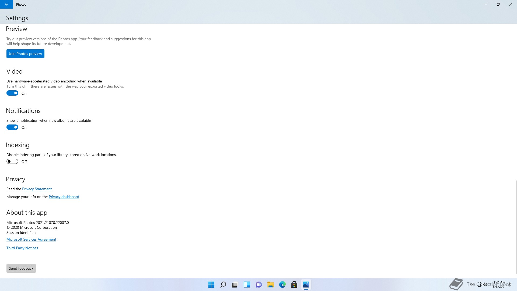Click the Notifications section heading
Screen dimensions: 517x291
(23, 111)
